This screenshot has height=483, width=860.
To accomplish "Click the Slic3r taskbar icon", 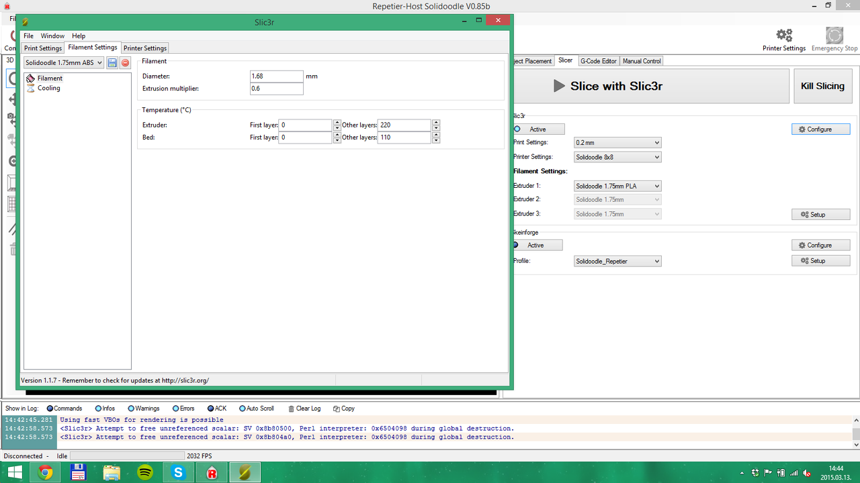I will coord(245,472).
